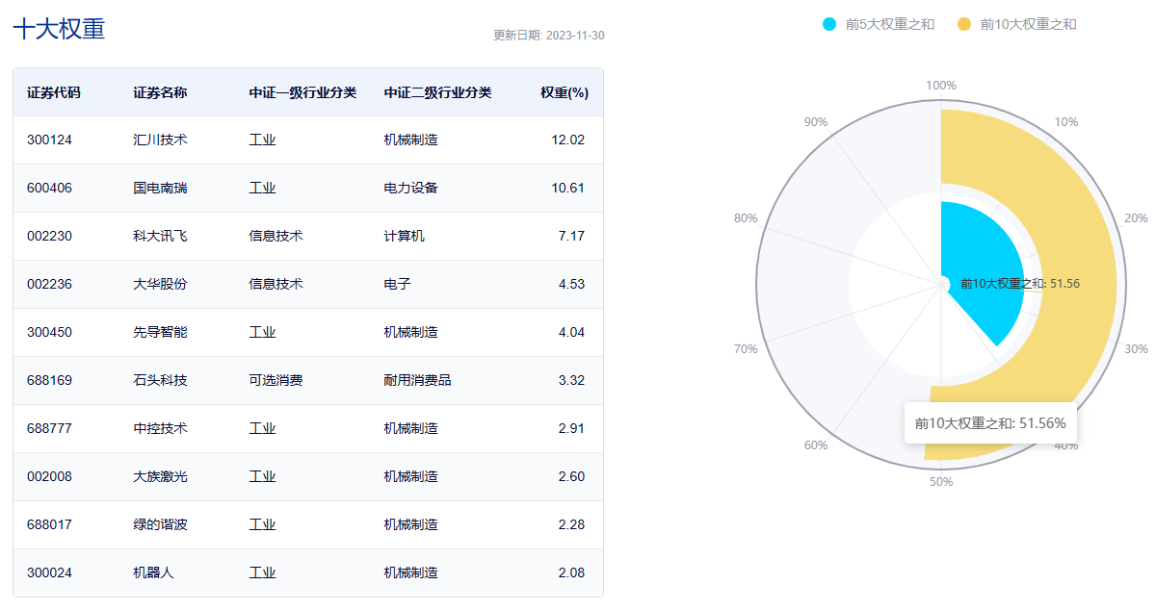Select stock code 002236

tap(49, 284)
